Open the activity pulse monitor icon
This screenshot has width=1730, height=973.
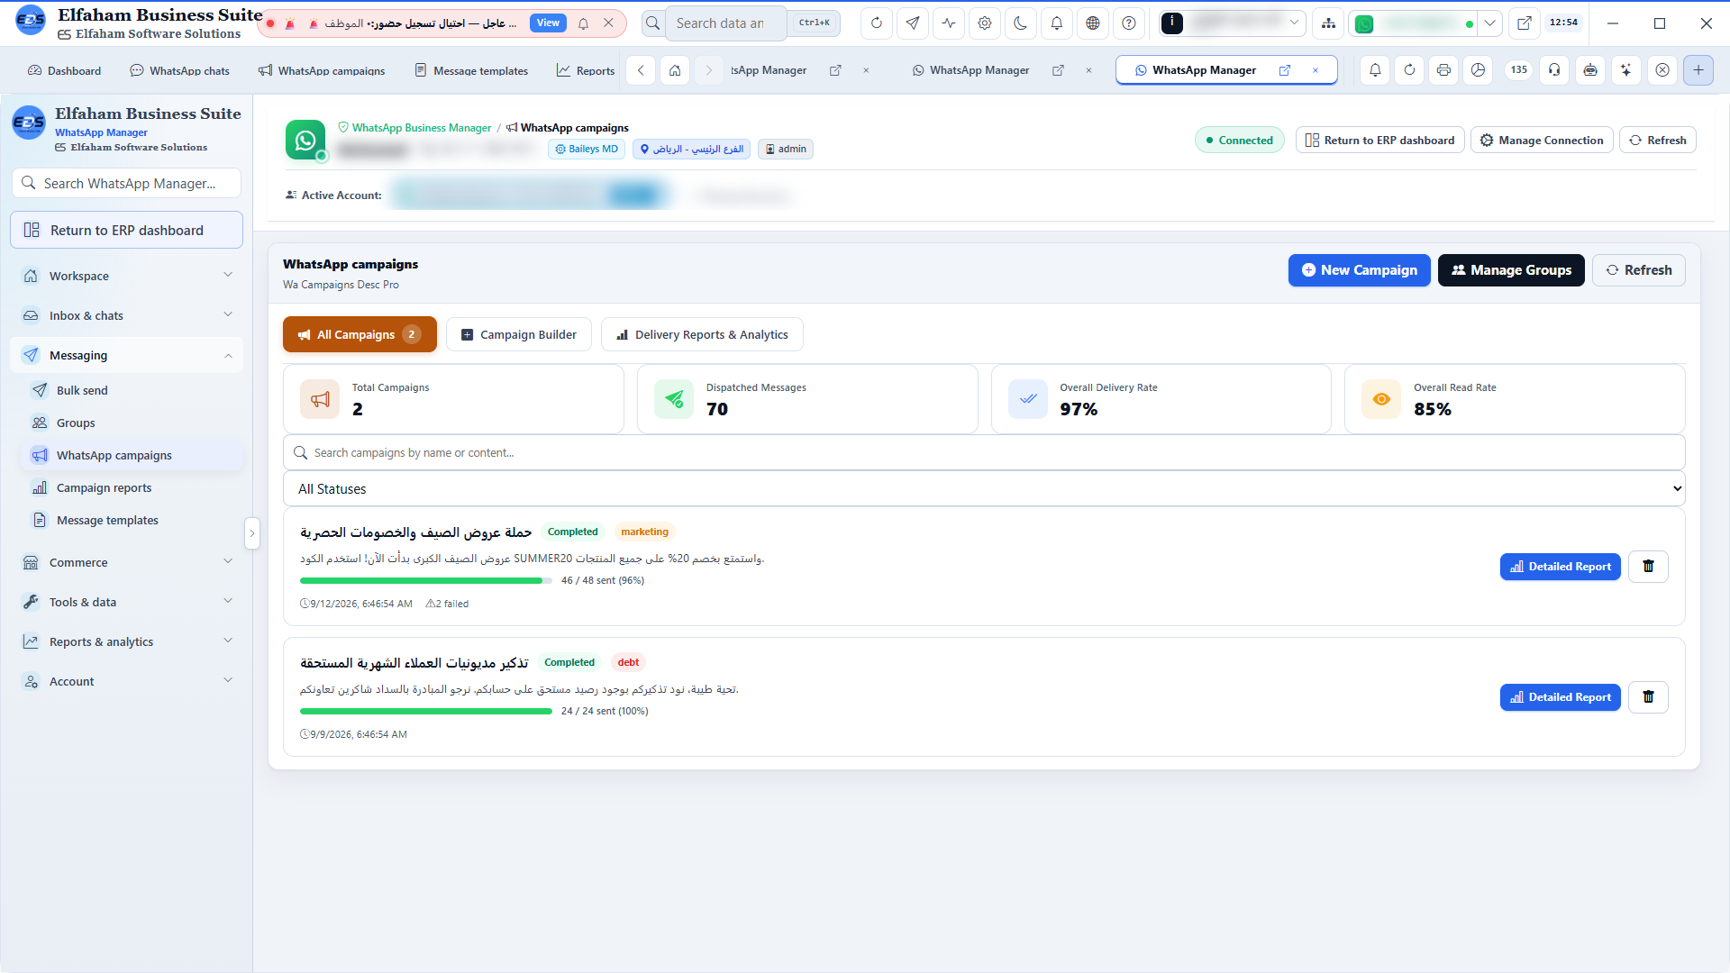949,23
